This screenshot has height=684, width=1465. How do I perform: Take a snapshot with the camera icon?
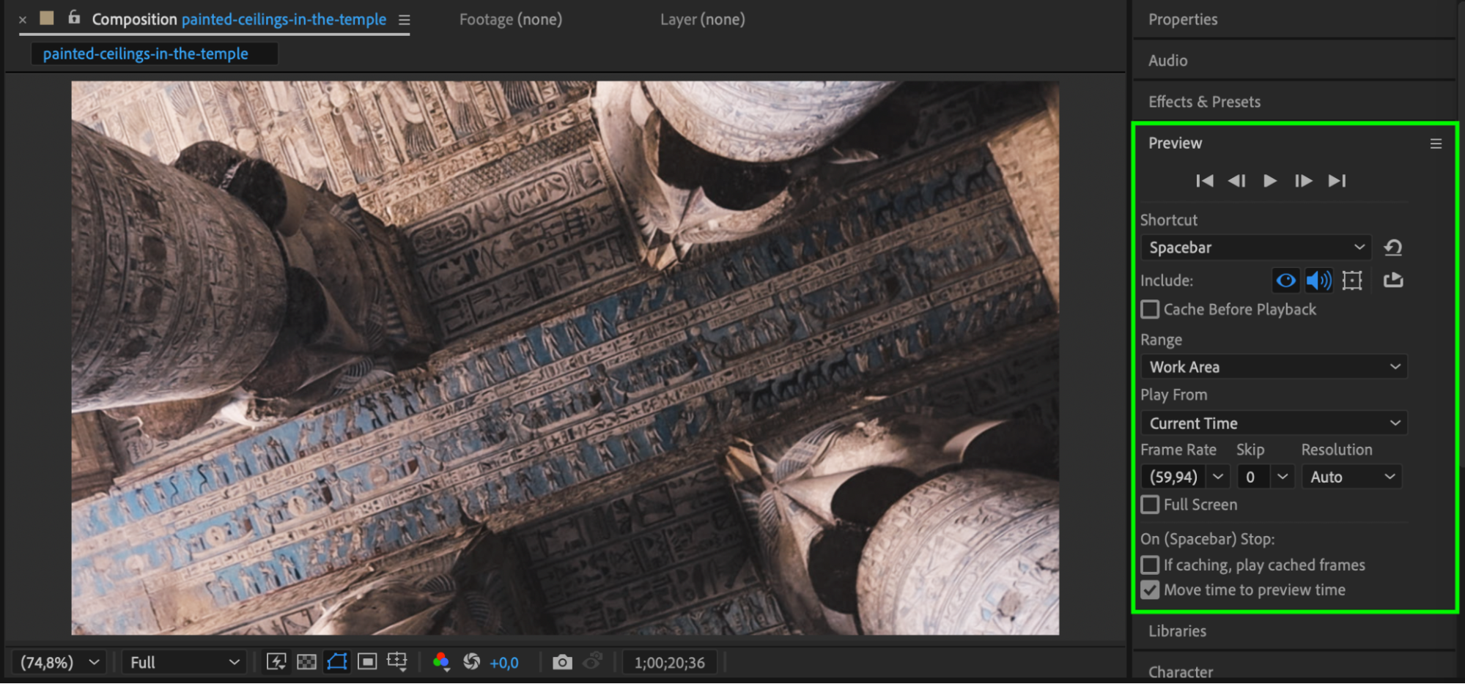click(x=562, y=662)
